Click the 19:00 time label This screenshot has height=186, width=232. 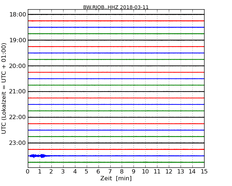(17, 40)
